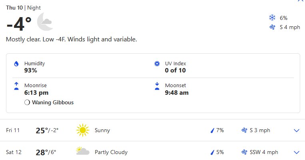Click the humidity droplet icon
The image size is (305, 160).
(x=16, y=64)
